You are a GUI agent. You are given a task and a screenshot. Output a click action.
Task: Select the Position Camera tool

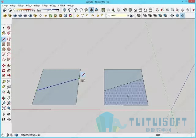click(x=4, y=114)
